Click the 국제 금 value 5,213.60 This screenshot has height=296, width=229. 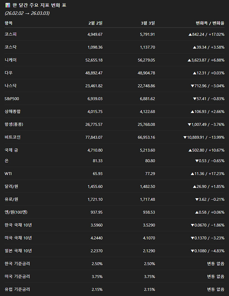pyautogui.click(x=147, y=150)
